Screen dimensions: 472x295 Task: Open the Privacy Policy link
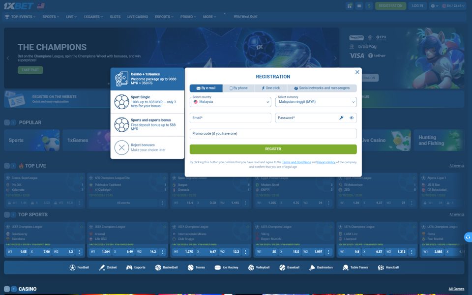point(326,162)
